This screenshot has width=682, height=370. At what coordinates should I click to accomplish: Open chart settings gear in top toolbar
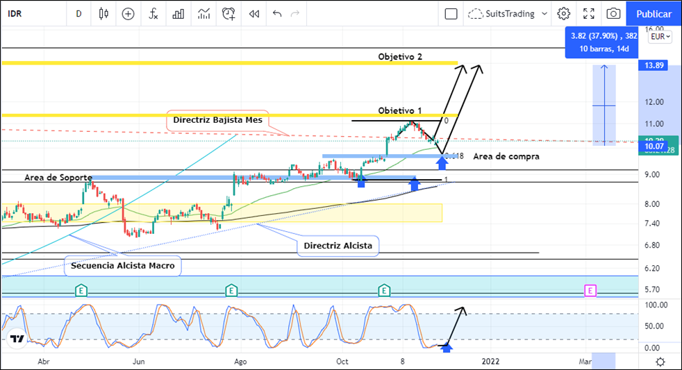564,13
